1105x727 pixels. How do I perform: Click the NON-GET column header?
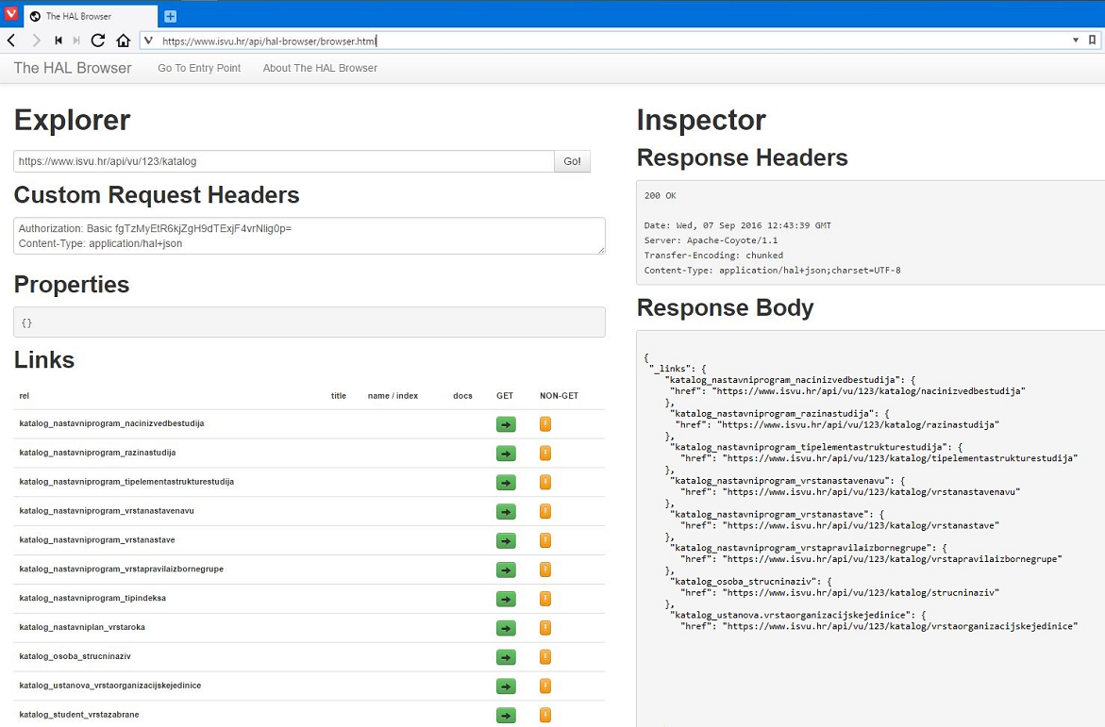pos(559,396)
